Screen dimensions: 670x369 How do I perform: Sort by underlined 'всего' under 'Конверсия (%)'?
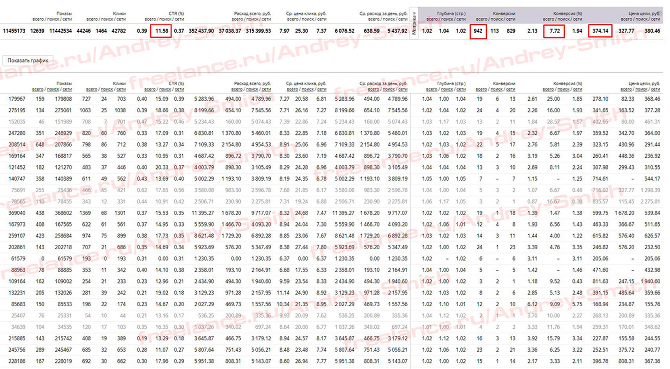coord(548,89)
